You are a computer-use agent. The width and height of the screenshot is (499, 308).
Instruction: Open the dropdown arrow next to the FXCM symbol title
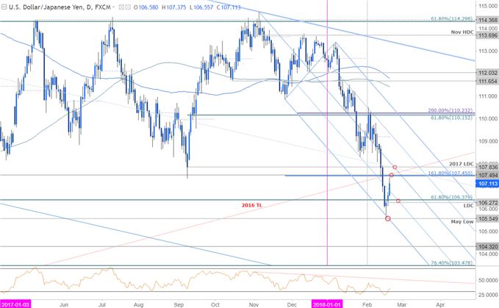[x=114, y=7]
